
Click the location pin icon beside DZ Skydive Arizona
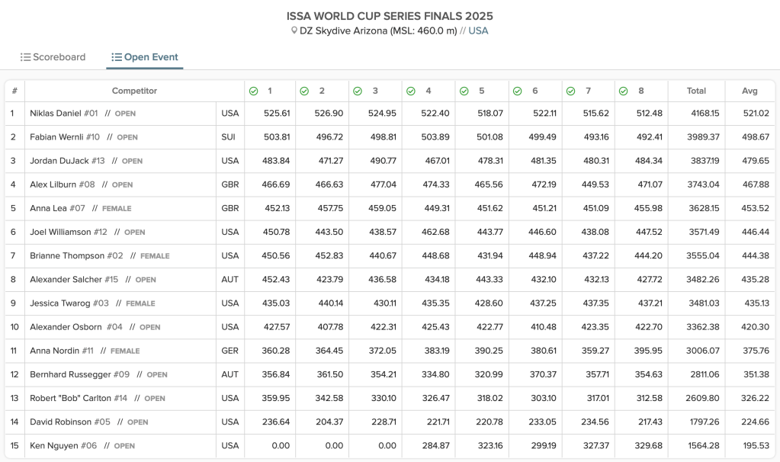tap(294, 31)
